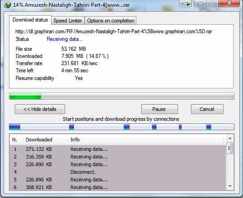Click the green arrow title bar button
Screen dimensions: 243x198
185,3
